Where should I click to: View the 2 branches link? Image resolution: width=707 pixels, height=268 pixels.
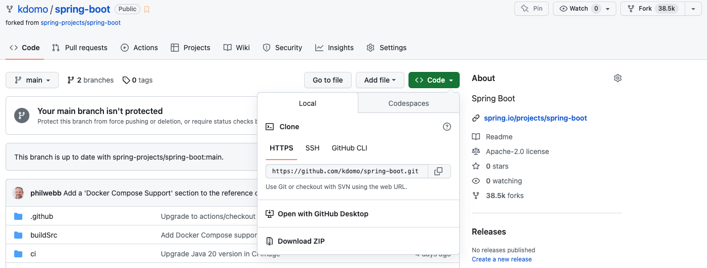pyautogui.click(x=90, y=80)
